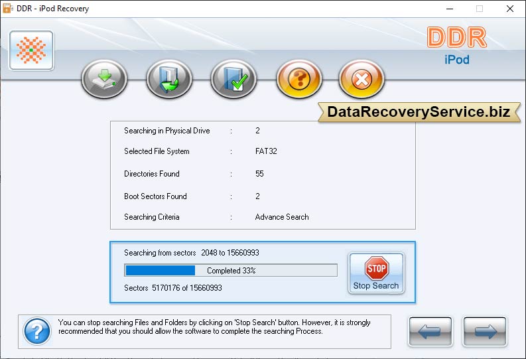Click the Stop Search hint message text
The height and width of the screenshot is (359, 526).
214,326
